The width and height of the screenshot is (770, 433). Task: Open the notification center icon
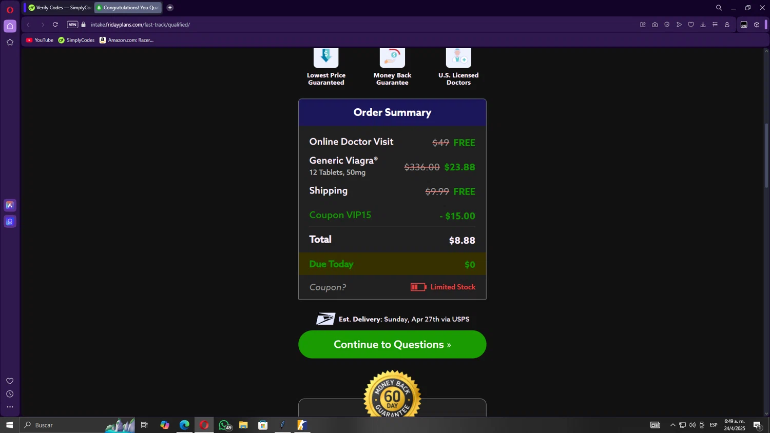[x=757, y=425]
